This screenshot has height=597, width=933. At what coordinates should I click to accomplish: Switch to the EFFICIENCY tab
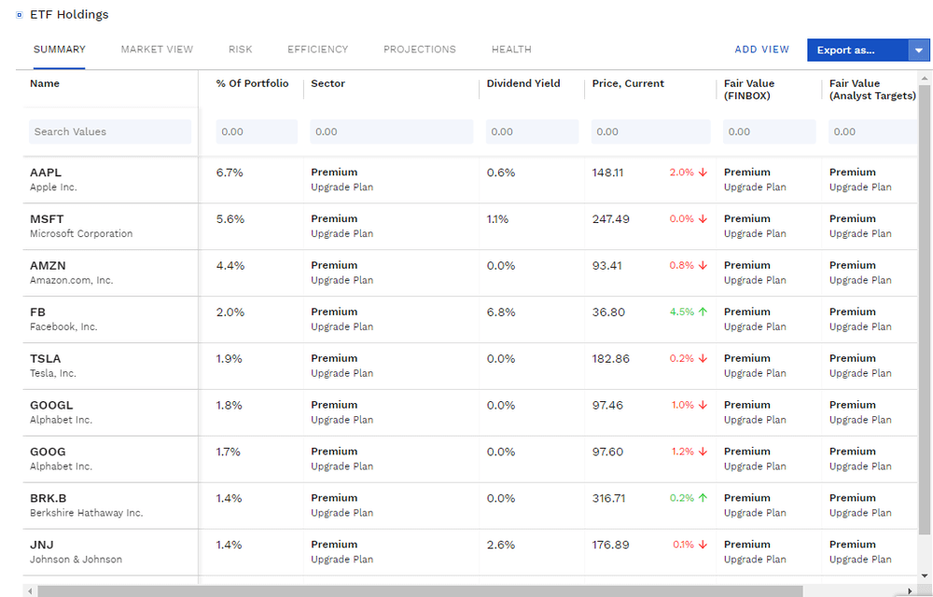click(x=317, y=49)
